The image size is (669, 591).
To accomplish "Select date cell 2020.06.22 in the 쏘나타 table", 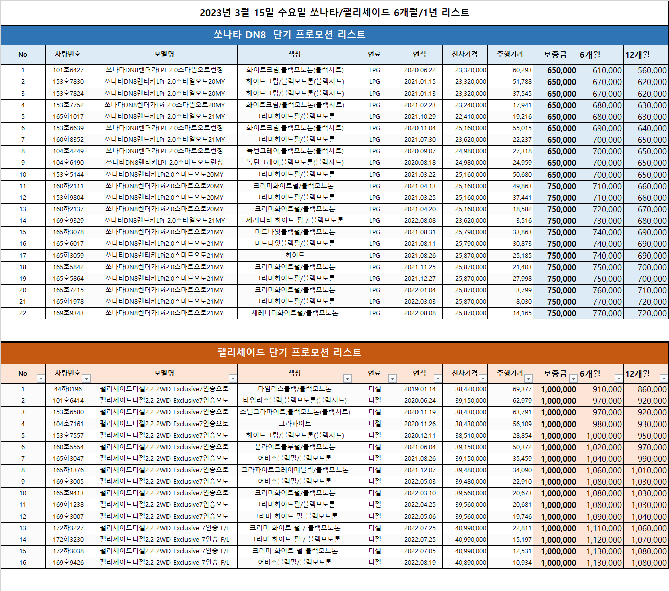I will (x=420, y=70).
